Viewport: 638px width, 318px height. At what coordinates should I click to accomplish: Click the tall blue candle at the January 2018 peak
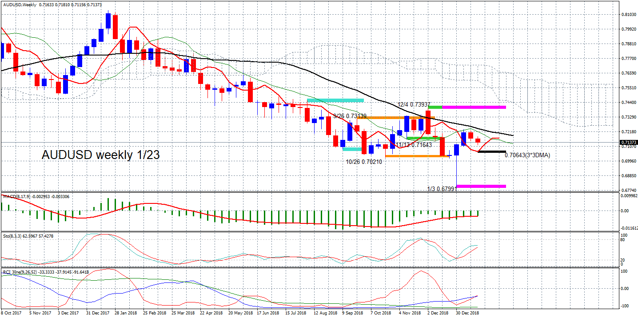108,21
